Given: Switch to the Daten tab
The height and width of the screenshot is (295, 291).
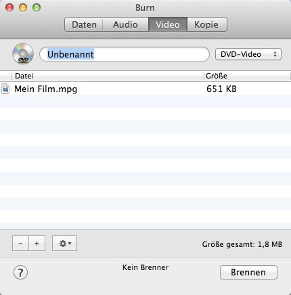Looking at the screenshot, I should coord(84,24).
